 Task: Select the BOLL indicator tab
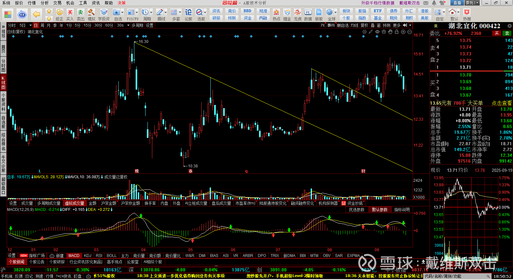point(112,256)
